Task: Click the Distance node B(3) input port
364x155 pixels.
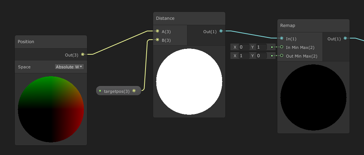Action: (157, 40)
